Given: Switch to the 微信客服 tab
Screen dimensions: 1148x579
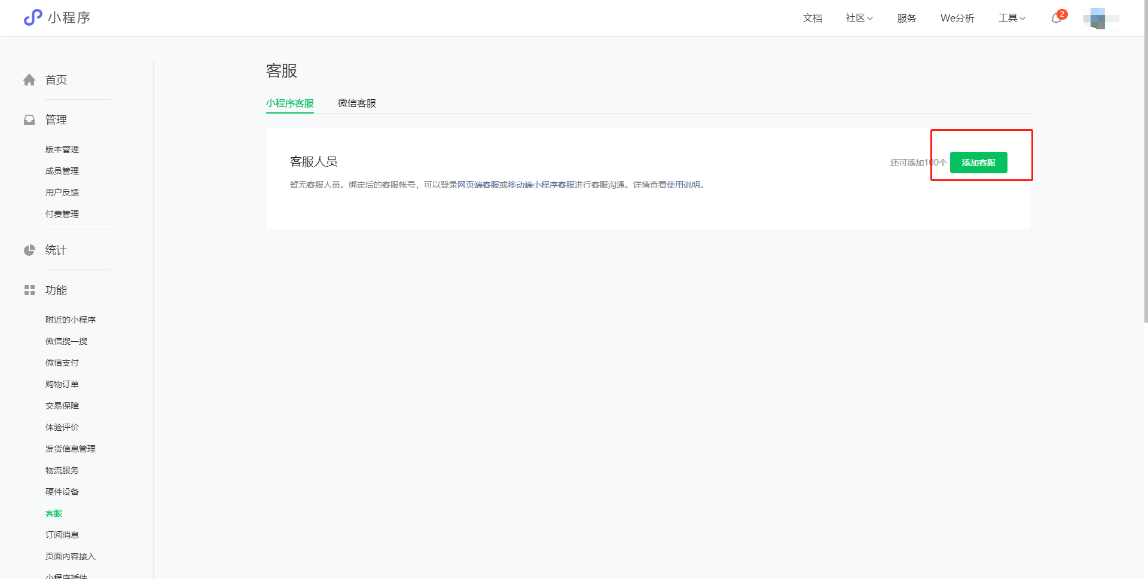Looking at the screenshot, I should point(357,103).
